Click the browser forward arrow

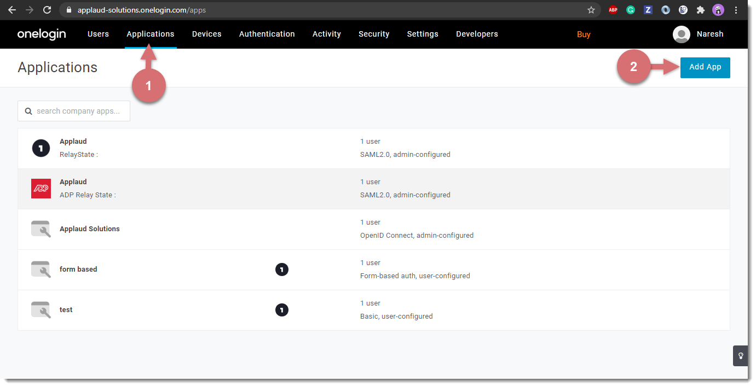click(30, 10)
